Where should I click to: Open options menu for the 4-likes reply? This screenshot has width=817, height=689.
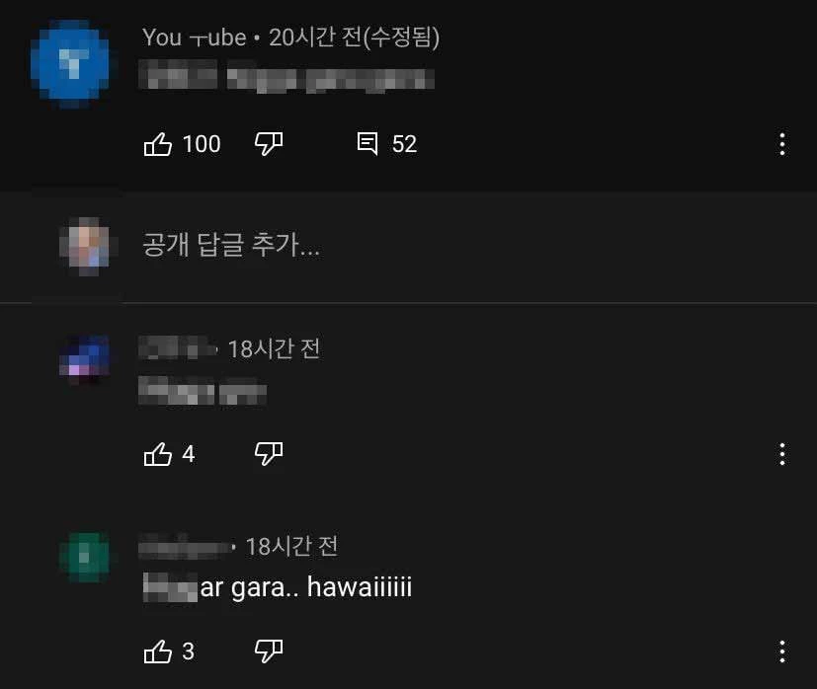pyautogui.click(x=782, y=454)
